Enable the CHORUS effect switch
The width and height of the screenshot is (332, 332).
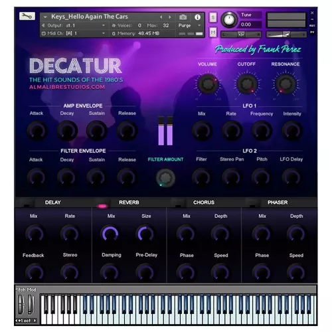tap(178, 203)
